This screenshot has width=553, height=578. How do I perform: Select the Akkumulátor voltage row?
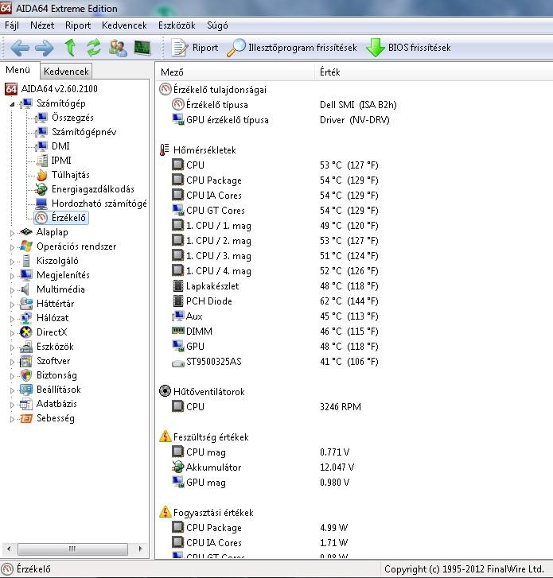click(x=263, y=467)
